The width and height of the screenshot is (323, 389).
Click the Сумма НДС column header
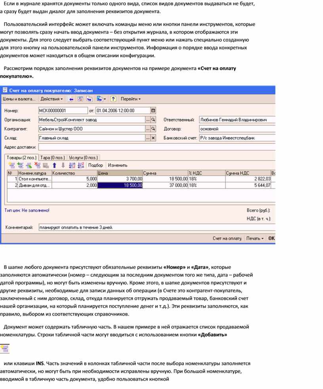click(248, 173)
